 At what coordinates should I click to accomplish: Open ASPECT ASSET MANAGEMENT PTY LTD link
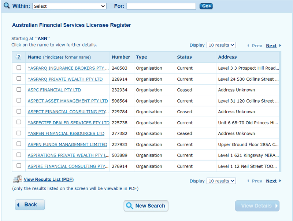68,101
